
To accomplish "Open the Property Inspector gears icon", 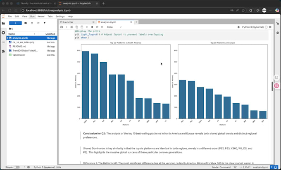I will (x=278, y=24).
